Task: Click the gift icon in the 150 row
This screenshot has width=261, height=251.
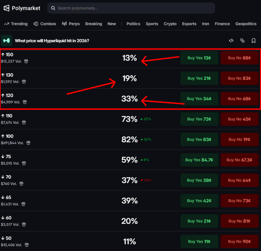Action: (26, 61)
